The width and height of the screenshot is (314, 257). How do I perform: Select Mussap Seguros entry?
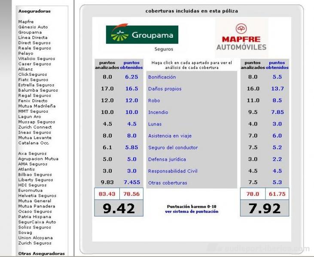(37, 122)
